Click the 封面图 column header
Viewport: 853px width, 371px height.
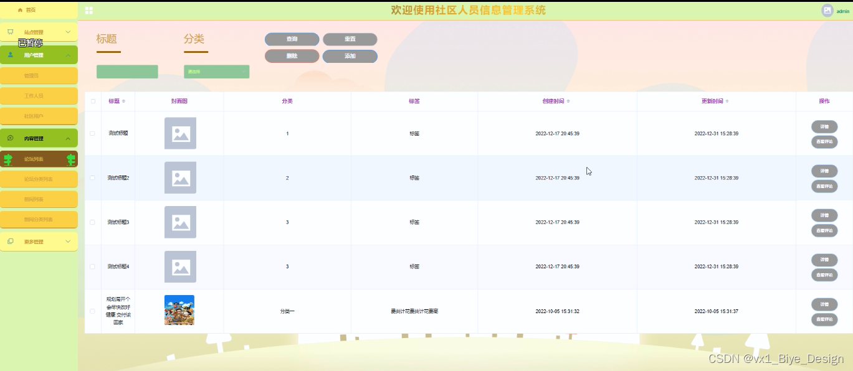pyautogui.click(x=179, y=101)
